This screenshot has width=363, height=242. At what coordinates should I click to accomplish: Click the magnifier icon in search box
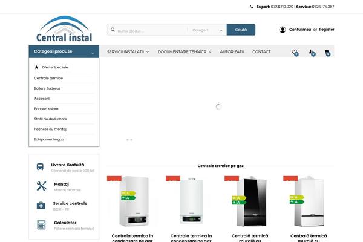(x=113, y=30)
